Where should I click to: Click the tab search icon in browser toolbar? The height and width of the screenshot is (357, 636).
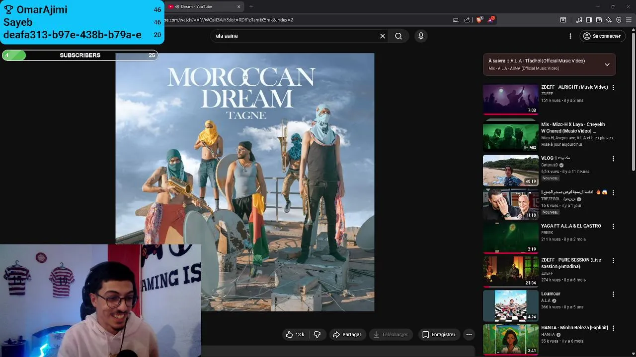click(563, 20)
